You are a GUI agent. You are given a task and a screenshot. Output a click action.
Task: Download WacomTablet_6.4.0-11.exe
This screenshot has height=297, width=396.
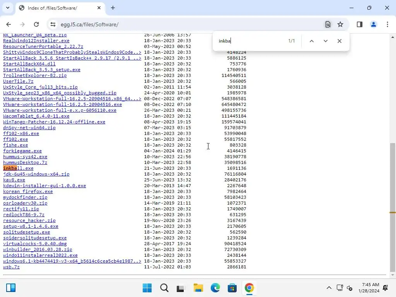pos(36,116)
